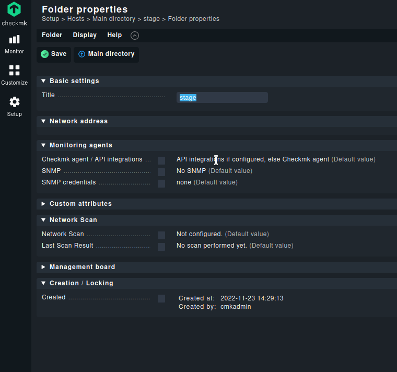Image resolution: width=397 pixels, height=372 pixels.
Task: Enable the SNMP credentials checkbox
Action: tap(161, 183)
